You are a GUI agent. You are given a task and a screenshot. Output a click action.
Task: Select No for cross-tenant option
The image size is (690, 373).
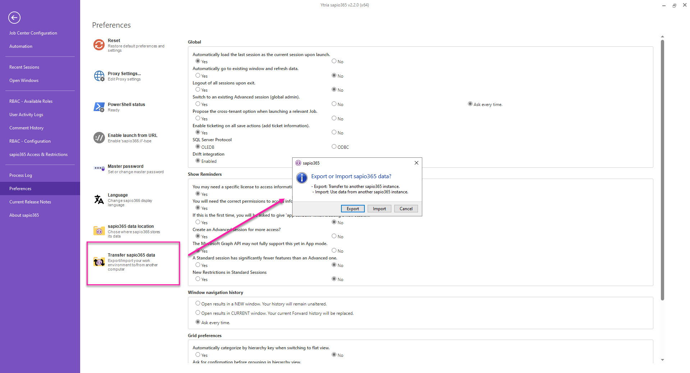334,119
